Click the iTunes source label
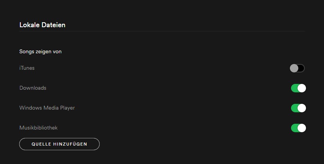The height and width of the screenshot is (164, 324). [x=27, y=68]
